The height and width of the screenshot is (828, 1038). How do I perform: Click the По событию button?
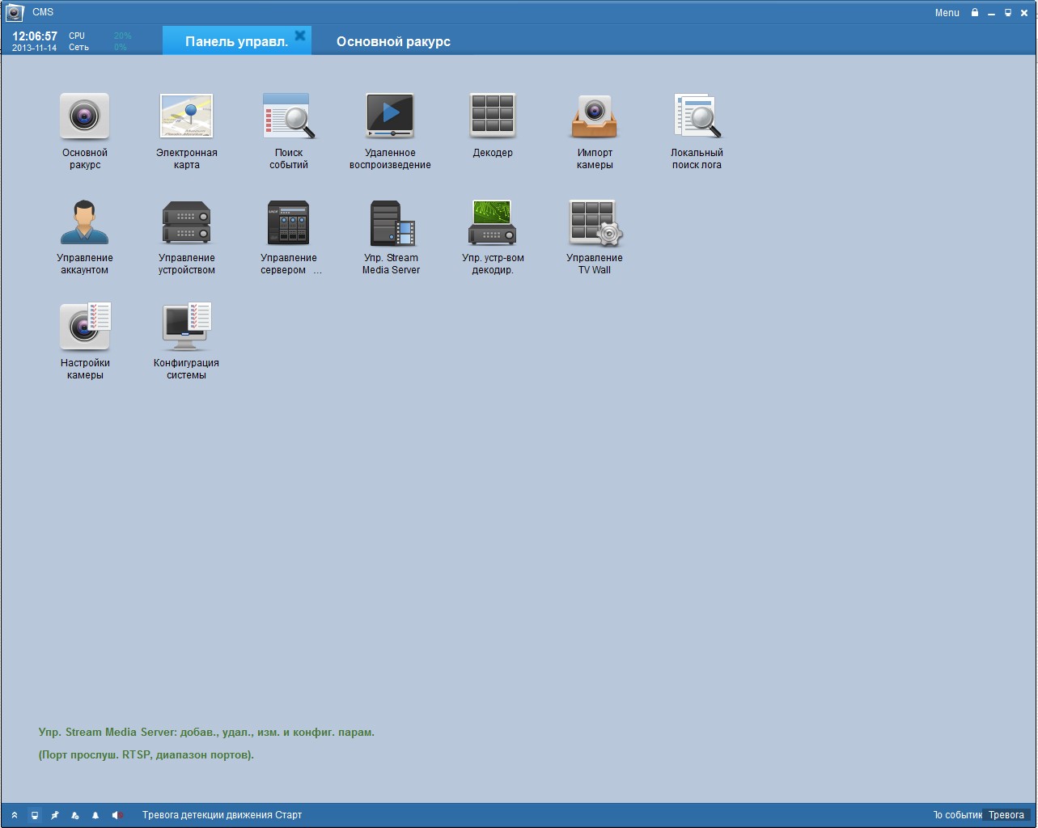pos(957,815)
